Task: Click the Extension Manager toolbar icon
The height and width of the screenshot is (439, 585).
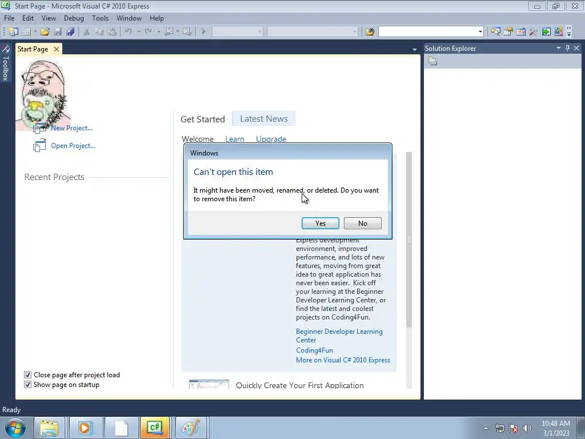Action: [x=559, y=32]
